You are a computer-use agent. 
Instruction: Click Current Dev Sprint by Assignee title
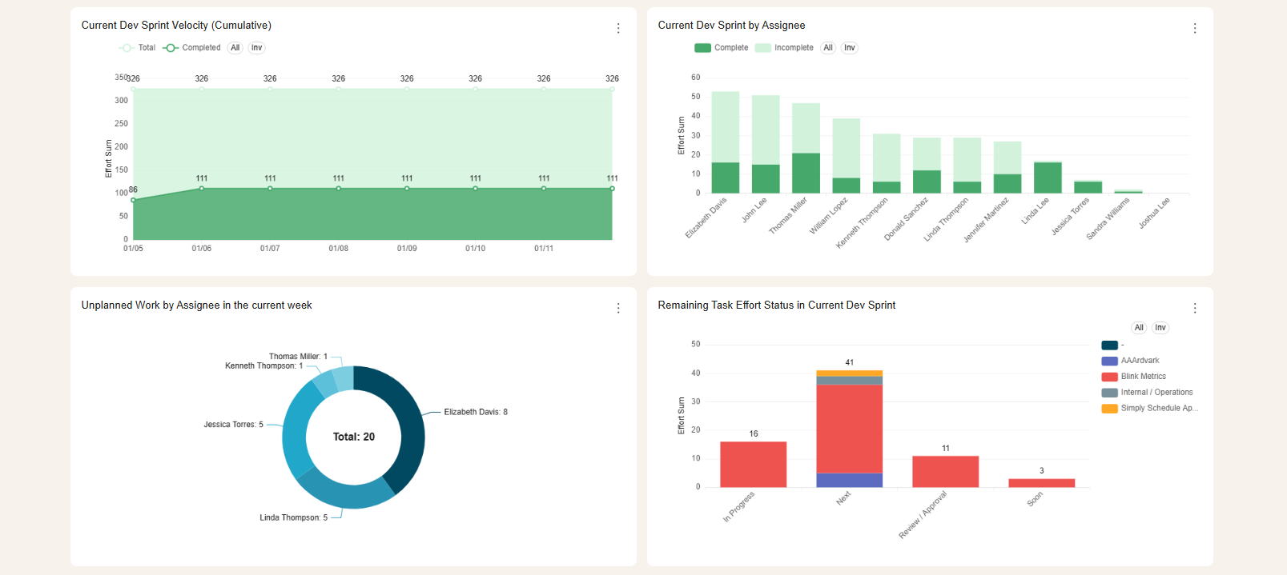tap(731, 26)
